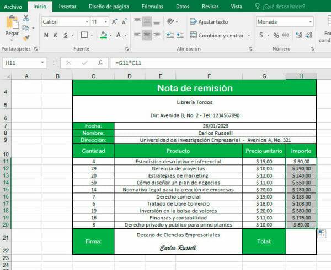Switch to the Datos tab
The height and width of the screenshot is (270, 331).
(183, 7)
